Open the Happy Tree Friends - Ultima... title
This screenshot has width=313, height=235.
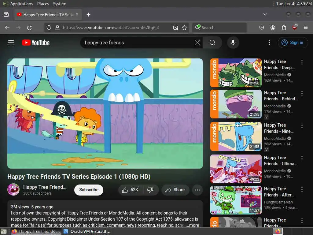(x=281, y=161)
